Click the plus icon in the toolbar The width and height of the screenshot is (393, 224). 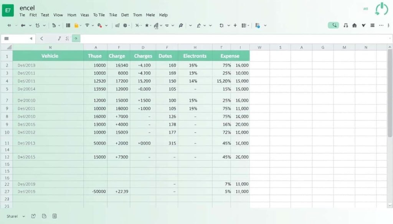(x=235, y=26)
